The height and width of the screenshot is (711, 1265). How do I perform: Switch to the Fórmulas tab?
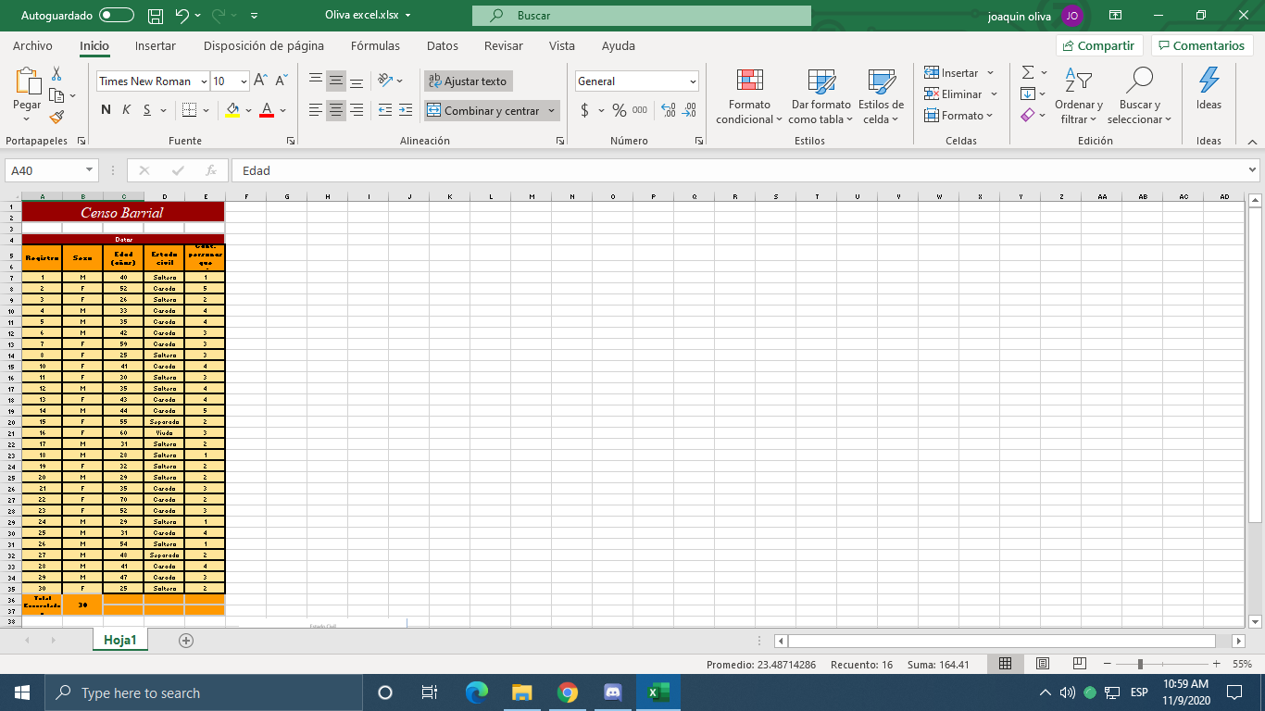375,45
